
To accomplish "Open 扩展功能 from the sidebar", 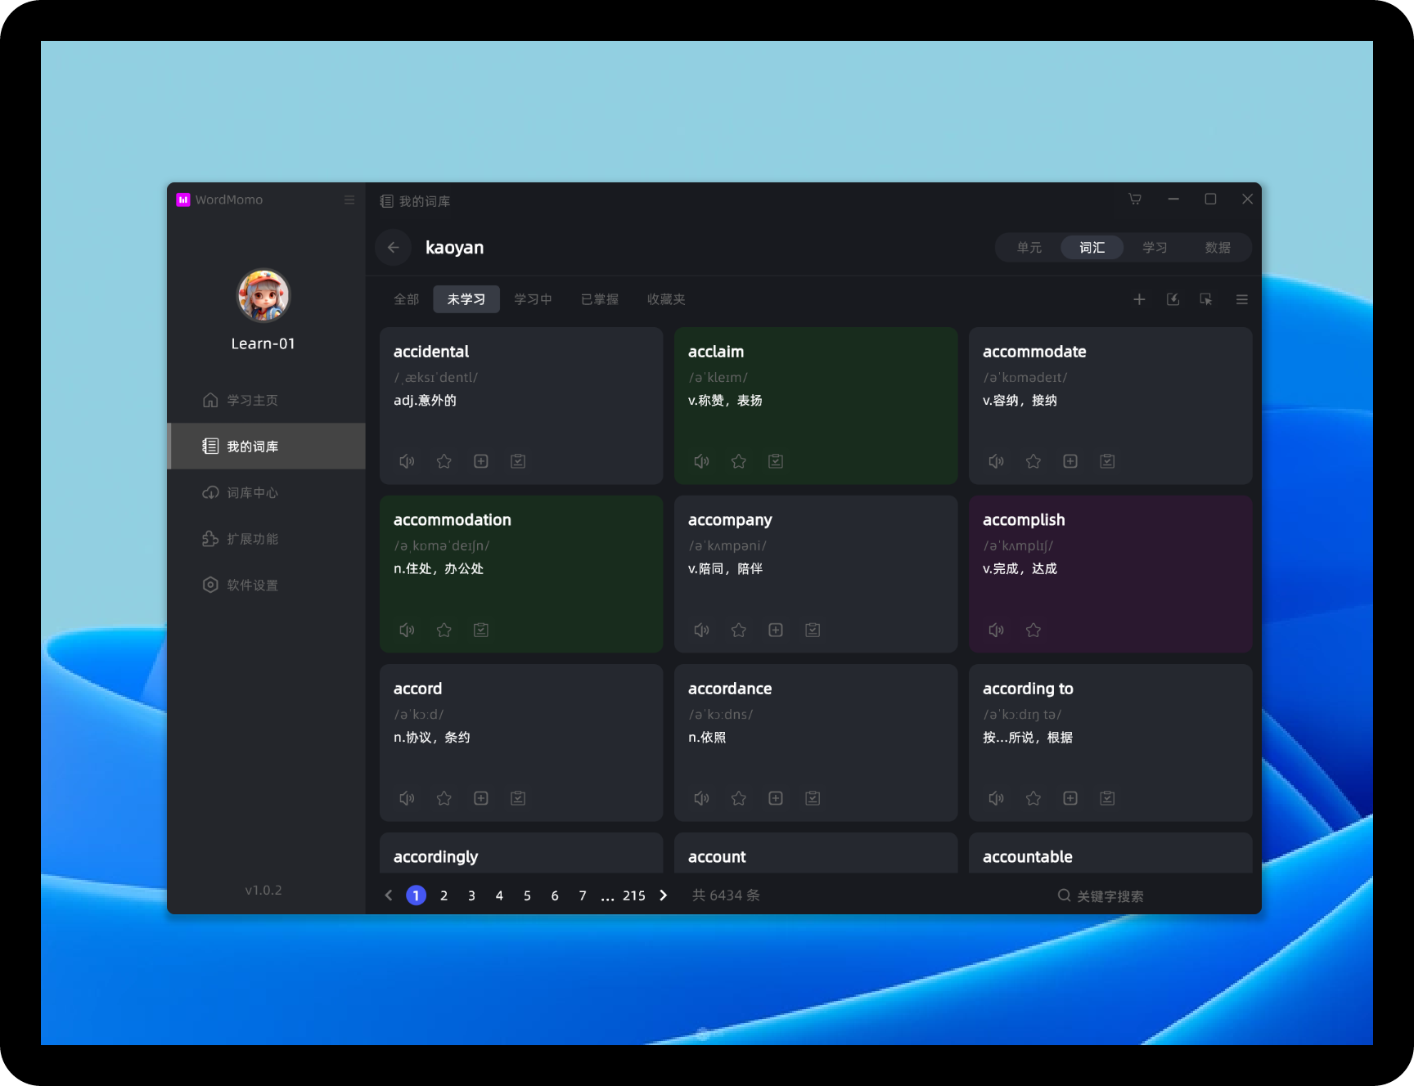I will click(x=267, y=539).
